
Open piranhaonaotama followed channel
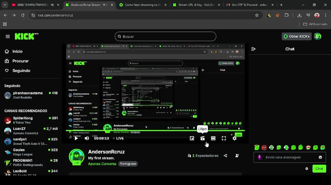click(31, 95)
